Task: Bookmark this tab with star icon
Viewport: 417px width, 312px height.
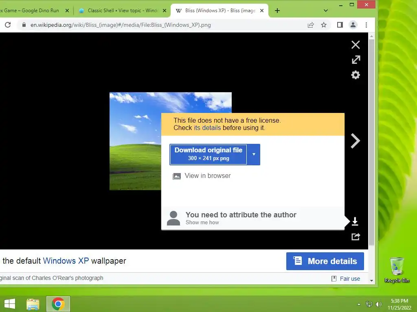Action: click(323, 25)
